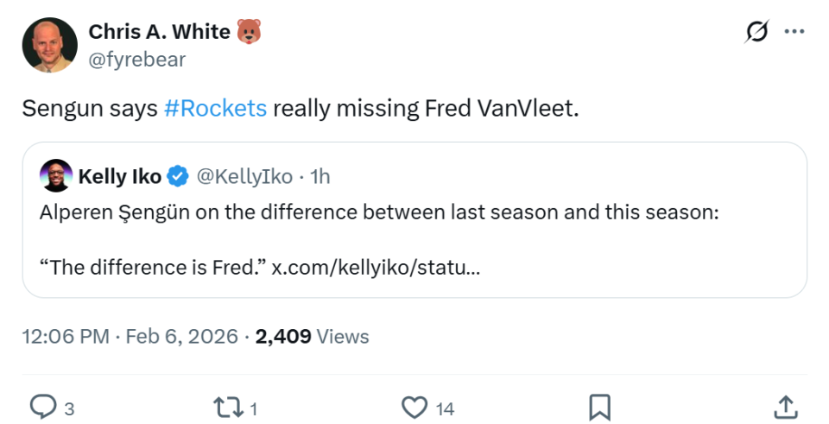Open the share upload icon

[x=784, y=406]
